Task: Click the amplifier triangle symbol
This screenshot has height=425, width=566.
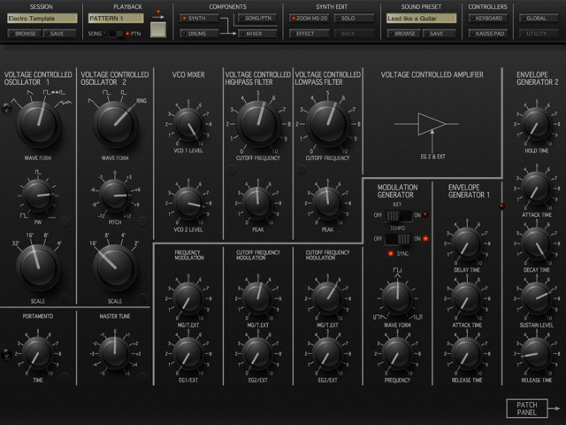Action: coord(432,124)
